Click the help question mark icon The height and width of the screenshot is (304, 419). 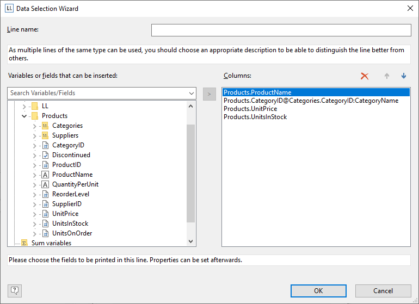coord(15,290)
